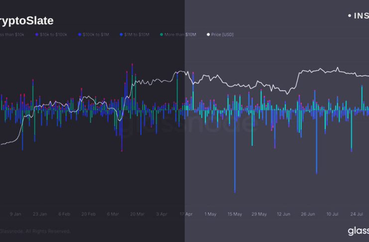Click the white dot beside Price [USD]
This screenshot has height=242, width=369.
click(x=208, y=35)
